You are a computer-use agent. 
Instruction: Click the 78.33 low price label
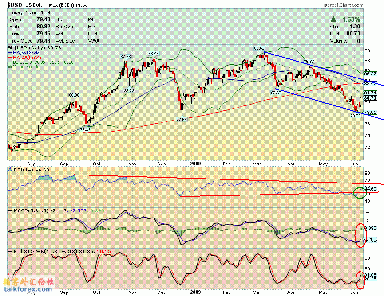[355, 116]
